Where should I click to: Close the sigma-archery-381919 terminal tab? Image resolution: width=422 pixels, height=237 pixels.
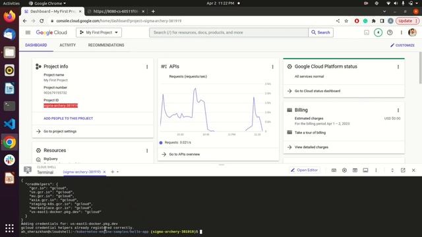[x=104, y=172]
